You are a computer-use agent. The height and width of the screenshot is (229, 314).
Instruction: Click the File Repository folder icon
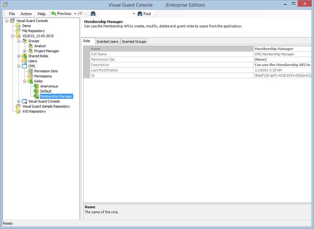pyautogui.click(x=18, y=31)
